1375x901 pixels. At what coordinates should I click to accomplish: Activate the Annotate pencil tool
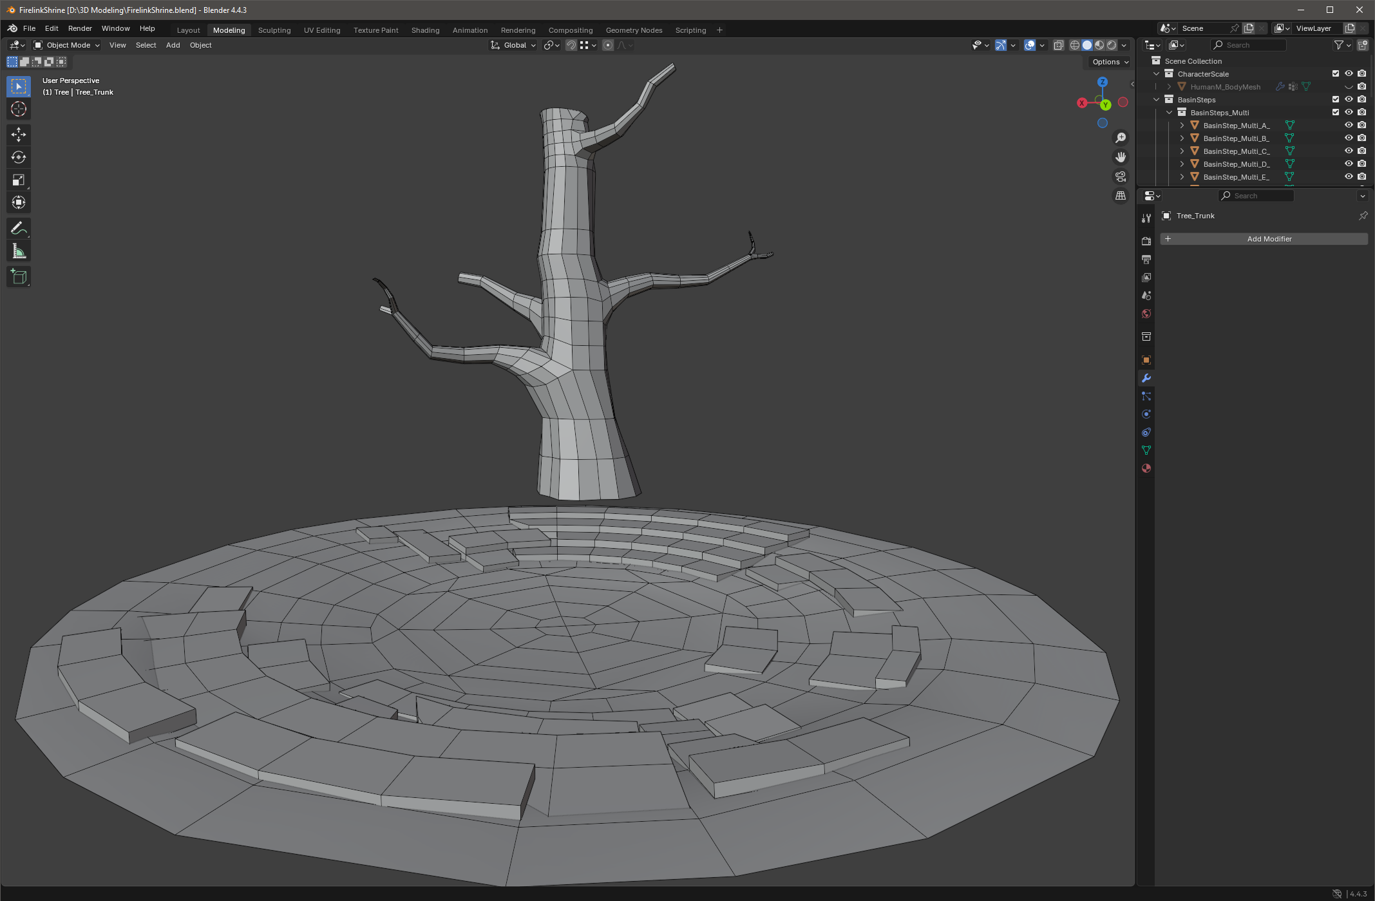(19, 228)
